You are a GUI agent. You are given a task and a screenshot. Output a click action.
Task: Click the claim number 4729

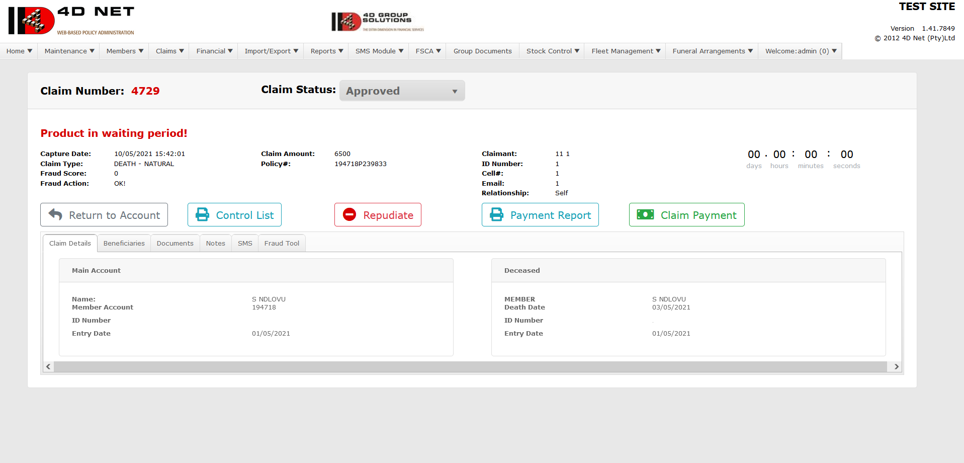(x=145, y=91)
